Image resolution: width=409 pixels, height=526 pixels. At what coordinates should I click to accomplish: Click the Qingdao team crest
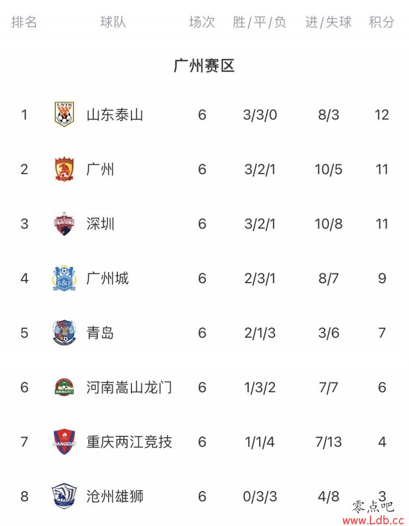[64, 333]
